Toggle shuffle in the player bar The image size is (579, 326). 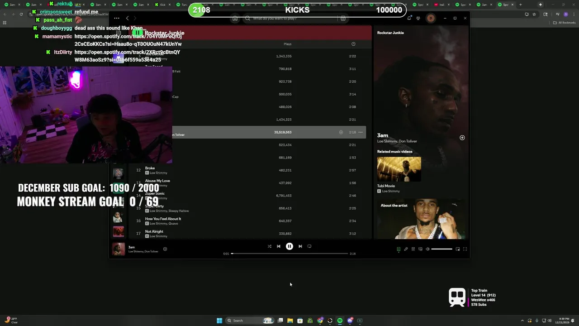(x=269, y=246)
